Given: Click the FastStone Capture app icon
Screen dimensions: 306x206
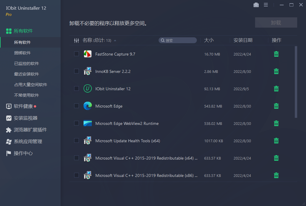Looking at the screenshot, I should click(x=88, y=54).
